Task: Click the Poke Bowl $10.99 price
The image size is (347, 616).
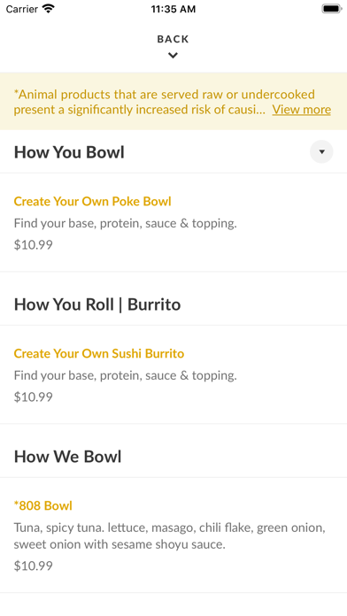Action: point(34,245)
